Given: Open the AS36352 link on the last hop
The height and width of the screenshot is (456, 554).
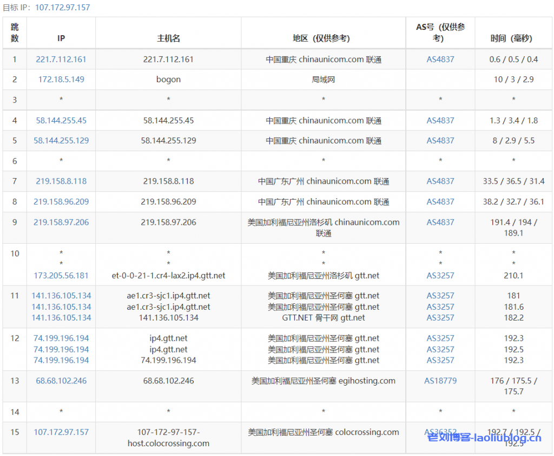Looking at the screenshot, I should (440, 432).
